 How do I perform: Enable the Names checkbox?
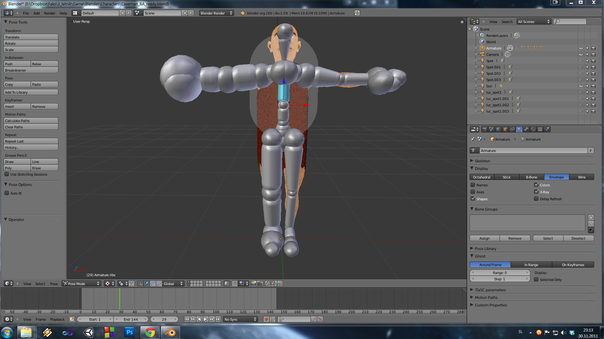coord(473,185)
